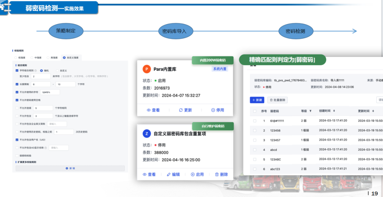Image resolution: width=383 pixels, height=197 pixels.
Task: Check the row checkbox for 6!@#11111
Action: coord(255,121)
